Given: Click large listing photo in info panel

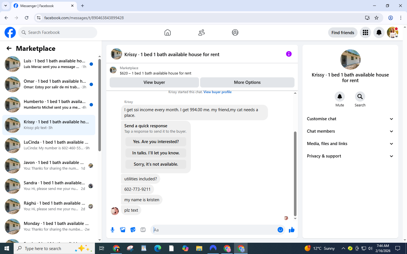Looking at the screenshot, I should pos(350,60).
